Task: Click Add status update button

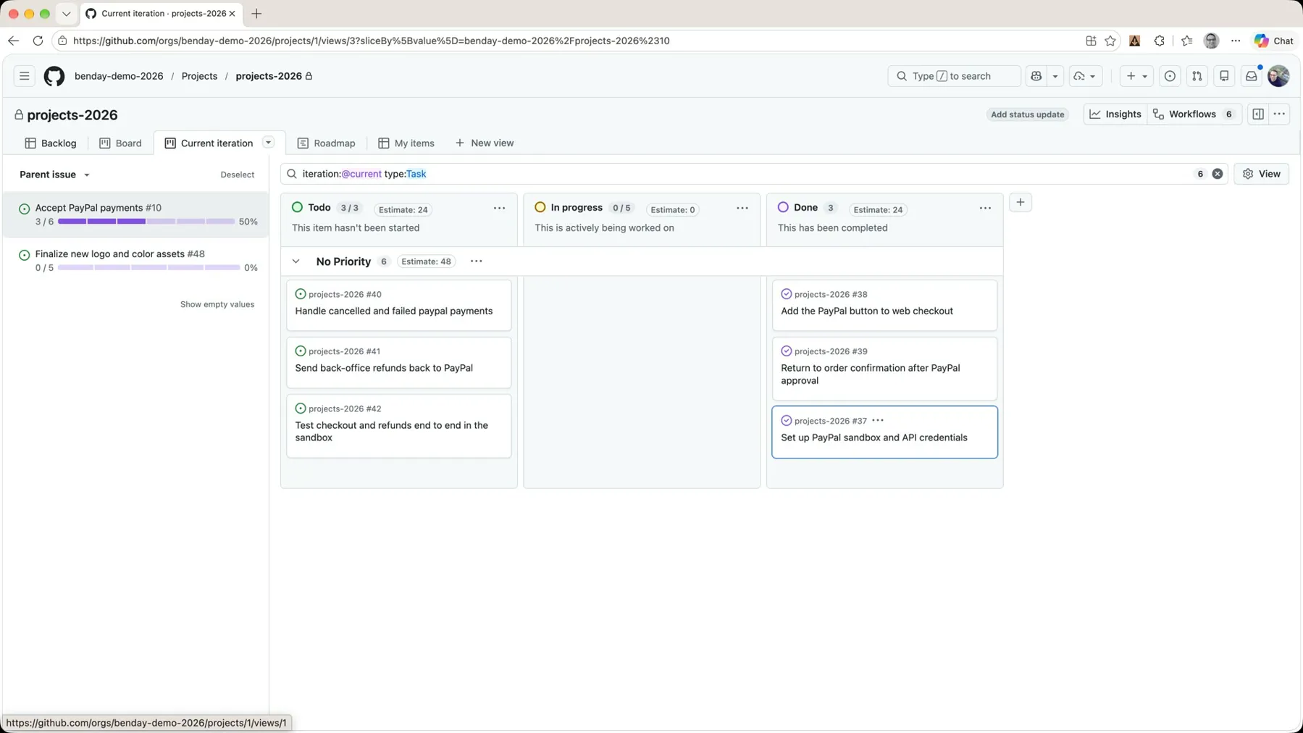Action: pos(1027,114)
